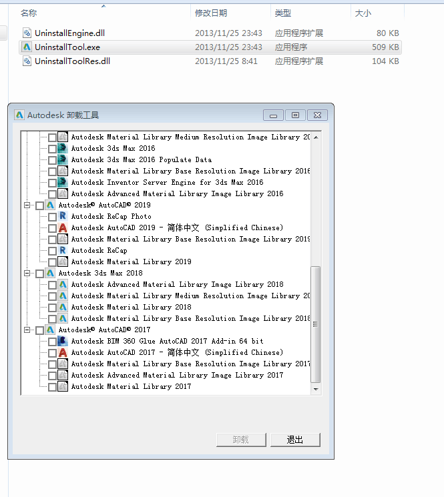Select 'Autodesk Inventor Server Engine for 3ds Max 2016' row
The height and width of the screenshot is (497, 444).
[x=167, y=182]
